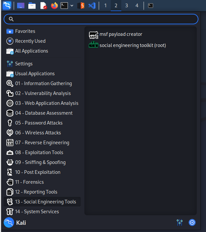The width and height of the screenshot is (206, 232).
Task: Open the text editor panel launcher
Action: [44, 6]
